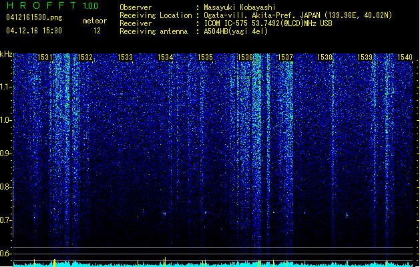Viewport: 420px width, 267px height.
Task: Click the 1539 time marker
Action: coord(365,57)
